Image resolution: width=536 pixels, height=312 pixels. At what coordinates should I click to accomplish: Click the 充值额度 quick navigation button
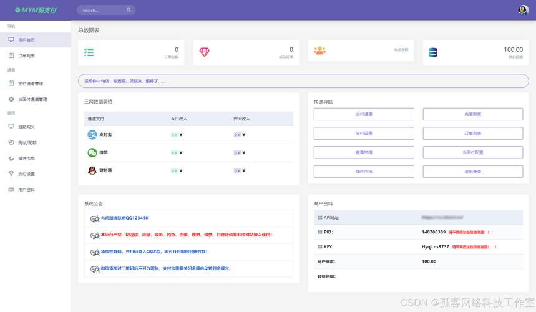(x=473, y=114)
